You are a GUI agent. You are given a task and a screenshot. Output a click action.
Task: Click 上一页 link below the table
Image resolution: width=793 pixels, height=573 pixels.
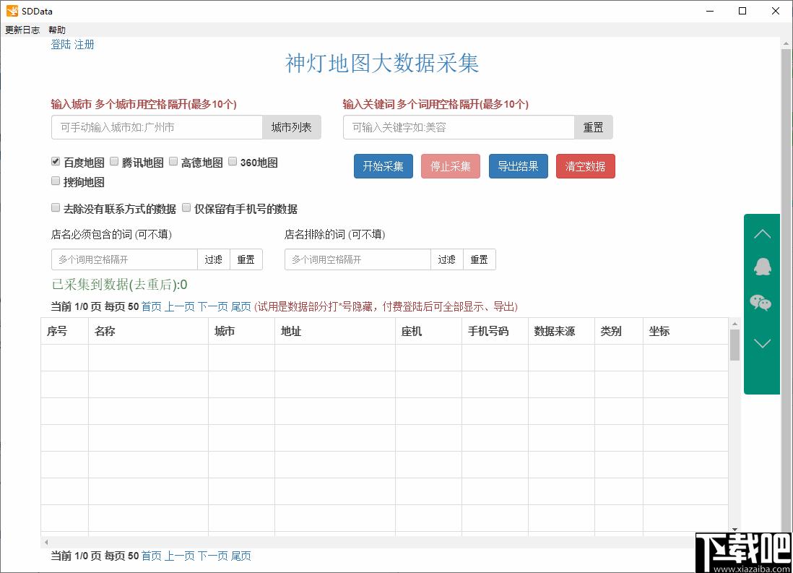180,556
